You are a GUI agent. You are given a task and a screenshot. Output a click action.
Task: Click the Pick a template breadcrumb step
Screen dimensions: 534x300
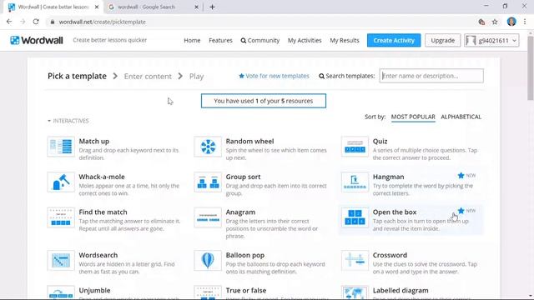(x=77, y=76)
